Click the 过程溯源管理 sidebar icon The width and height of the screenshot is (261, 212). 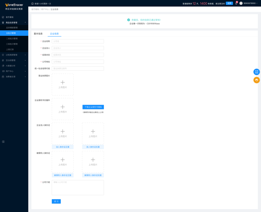point(3,55)
